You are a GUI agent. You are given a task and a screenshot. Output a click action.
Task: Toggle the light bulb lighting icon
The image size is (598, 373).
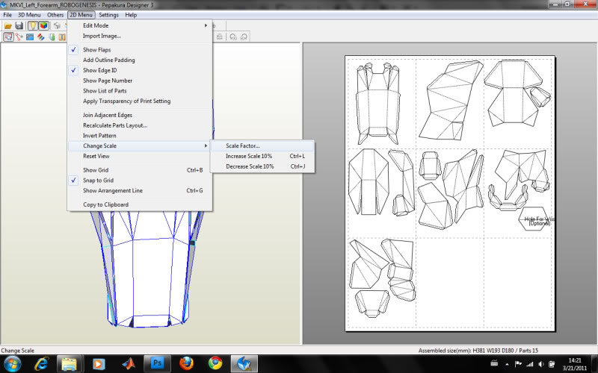point(34,25)
